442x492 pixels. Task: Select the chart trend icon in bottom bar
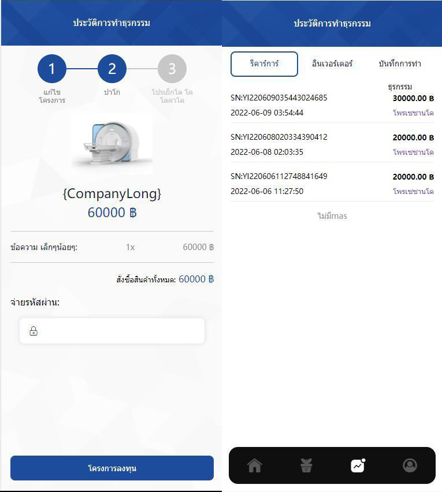(358, 465)
